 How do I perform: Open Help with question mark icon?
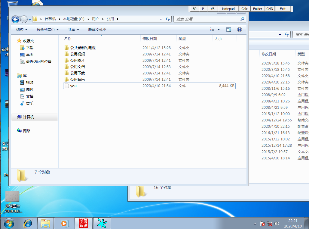[x=240, y=30]
